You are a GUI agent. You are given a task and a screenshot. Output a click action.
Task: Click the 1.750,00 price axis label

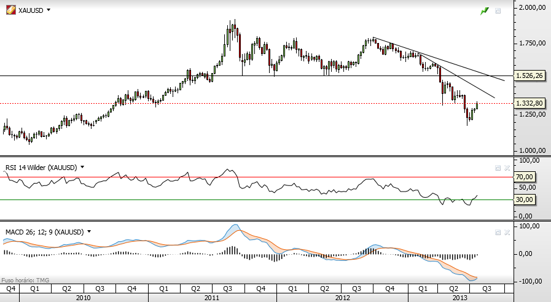click(x=533, y=43)
